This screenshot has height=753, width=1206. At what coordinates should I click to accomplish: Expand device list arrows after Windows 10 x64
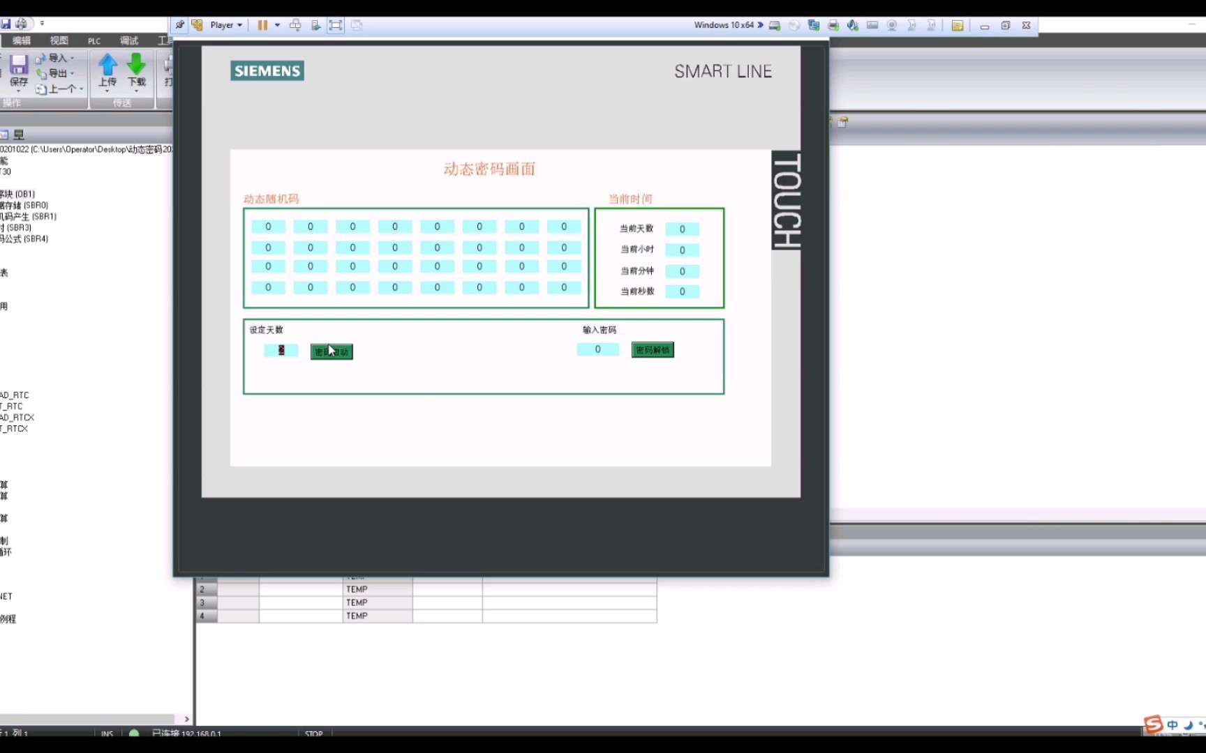[760, 25]
